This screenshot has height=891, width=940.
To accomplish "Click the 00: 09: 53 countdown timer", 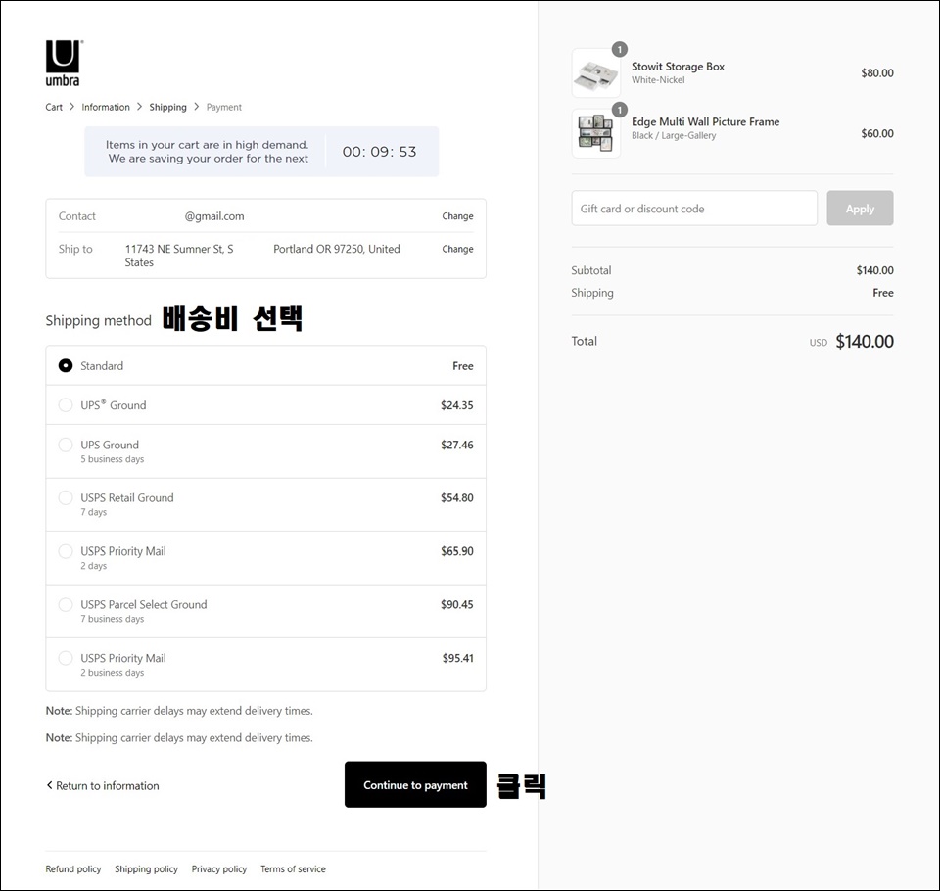I will 380,152.
